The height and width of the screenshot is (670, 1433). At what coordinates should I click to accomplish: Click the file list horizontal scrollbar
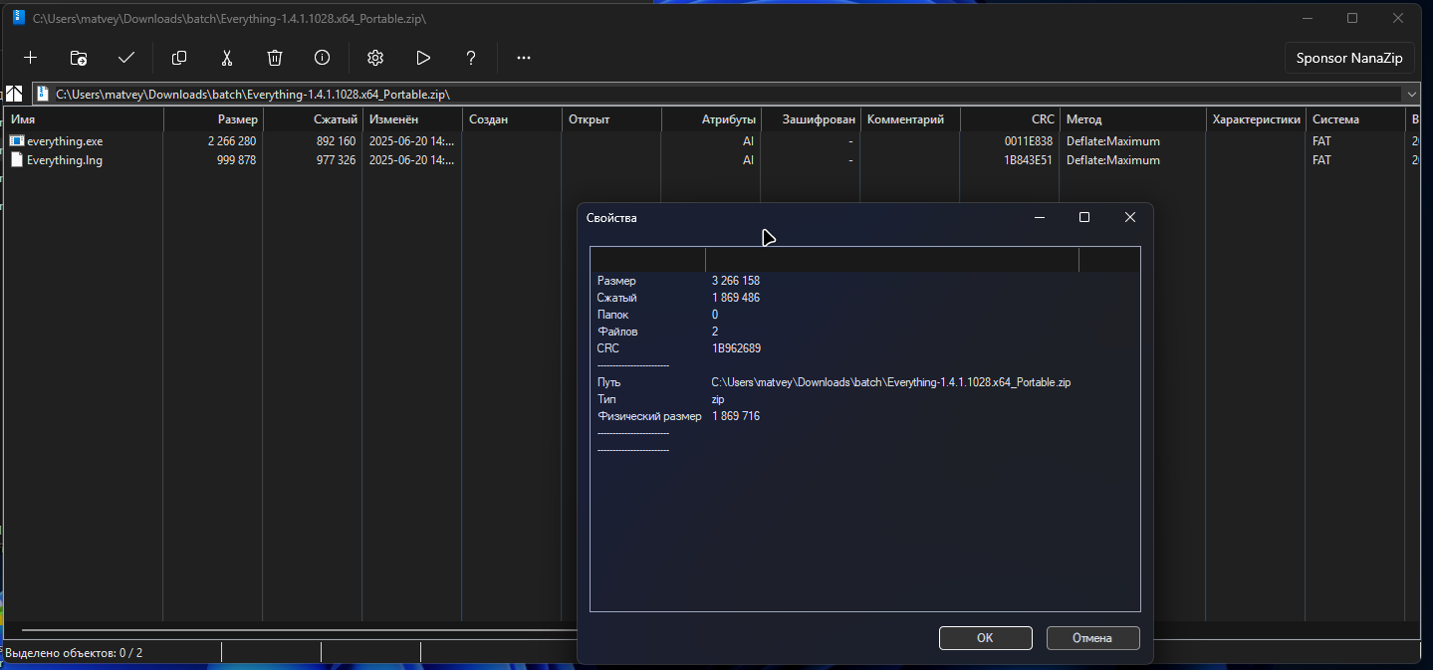(x=299, y=630)
